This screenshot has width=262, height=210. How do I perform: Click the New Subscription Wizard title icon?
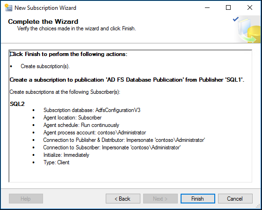coord(8,7)
